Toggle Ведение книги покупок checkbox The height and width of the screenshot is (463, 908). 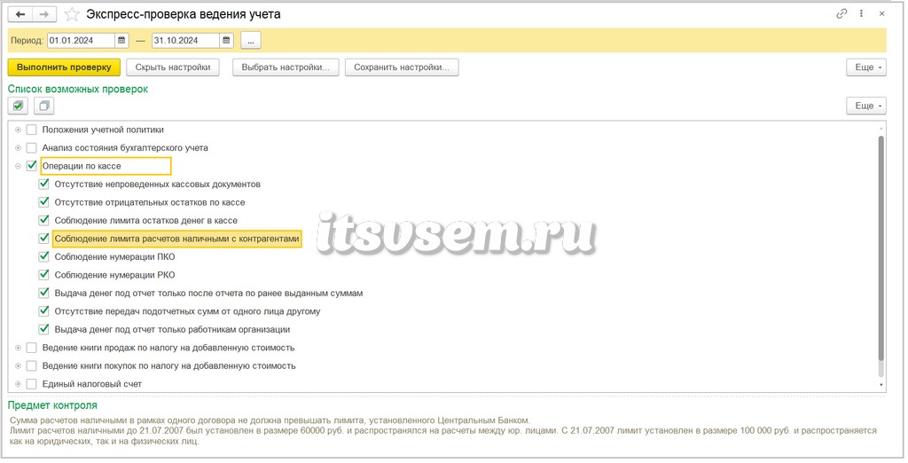coord(31,365)
